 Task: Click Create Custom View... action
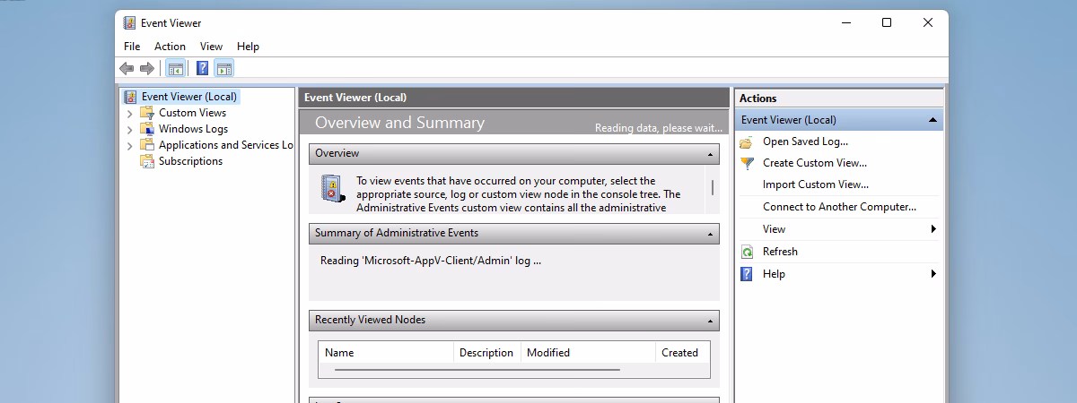coord(815,163)
